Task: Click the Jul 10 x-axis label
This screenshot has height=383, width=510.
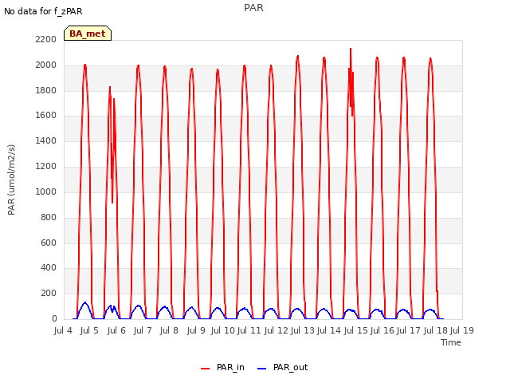Action: (x=223, y=330)
